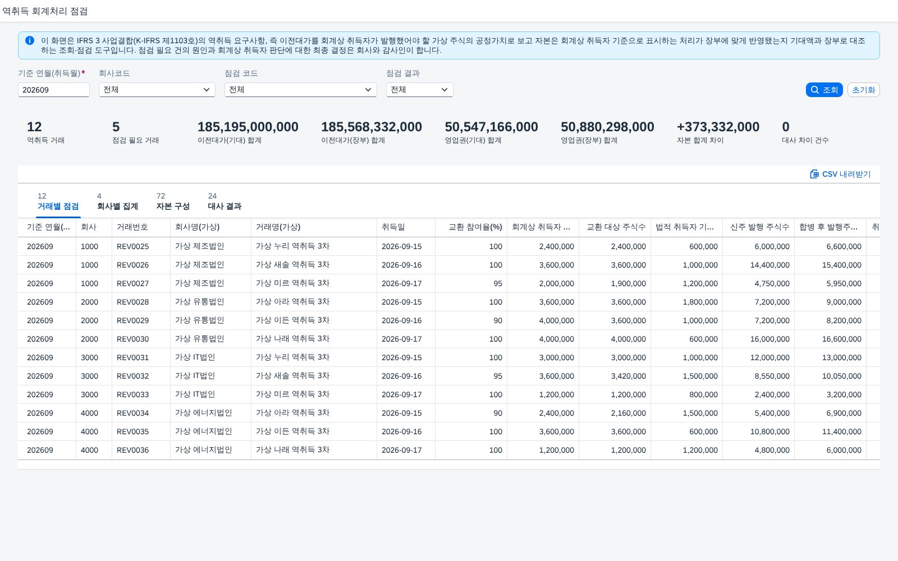
Task: Click the 교환 참여율(%) column header
Action: tap(471, 227)
